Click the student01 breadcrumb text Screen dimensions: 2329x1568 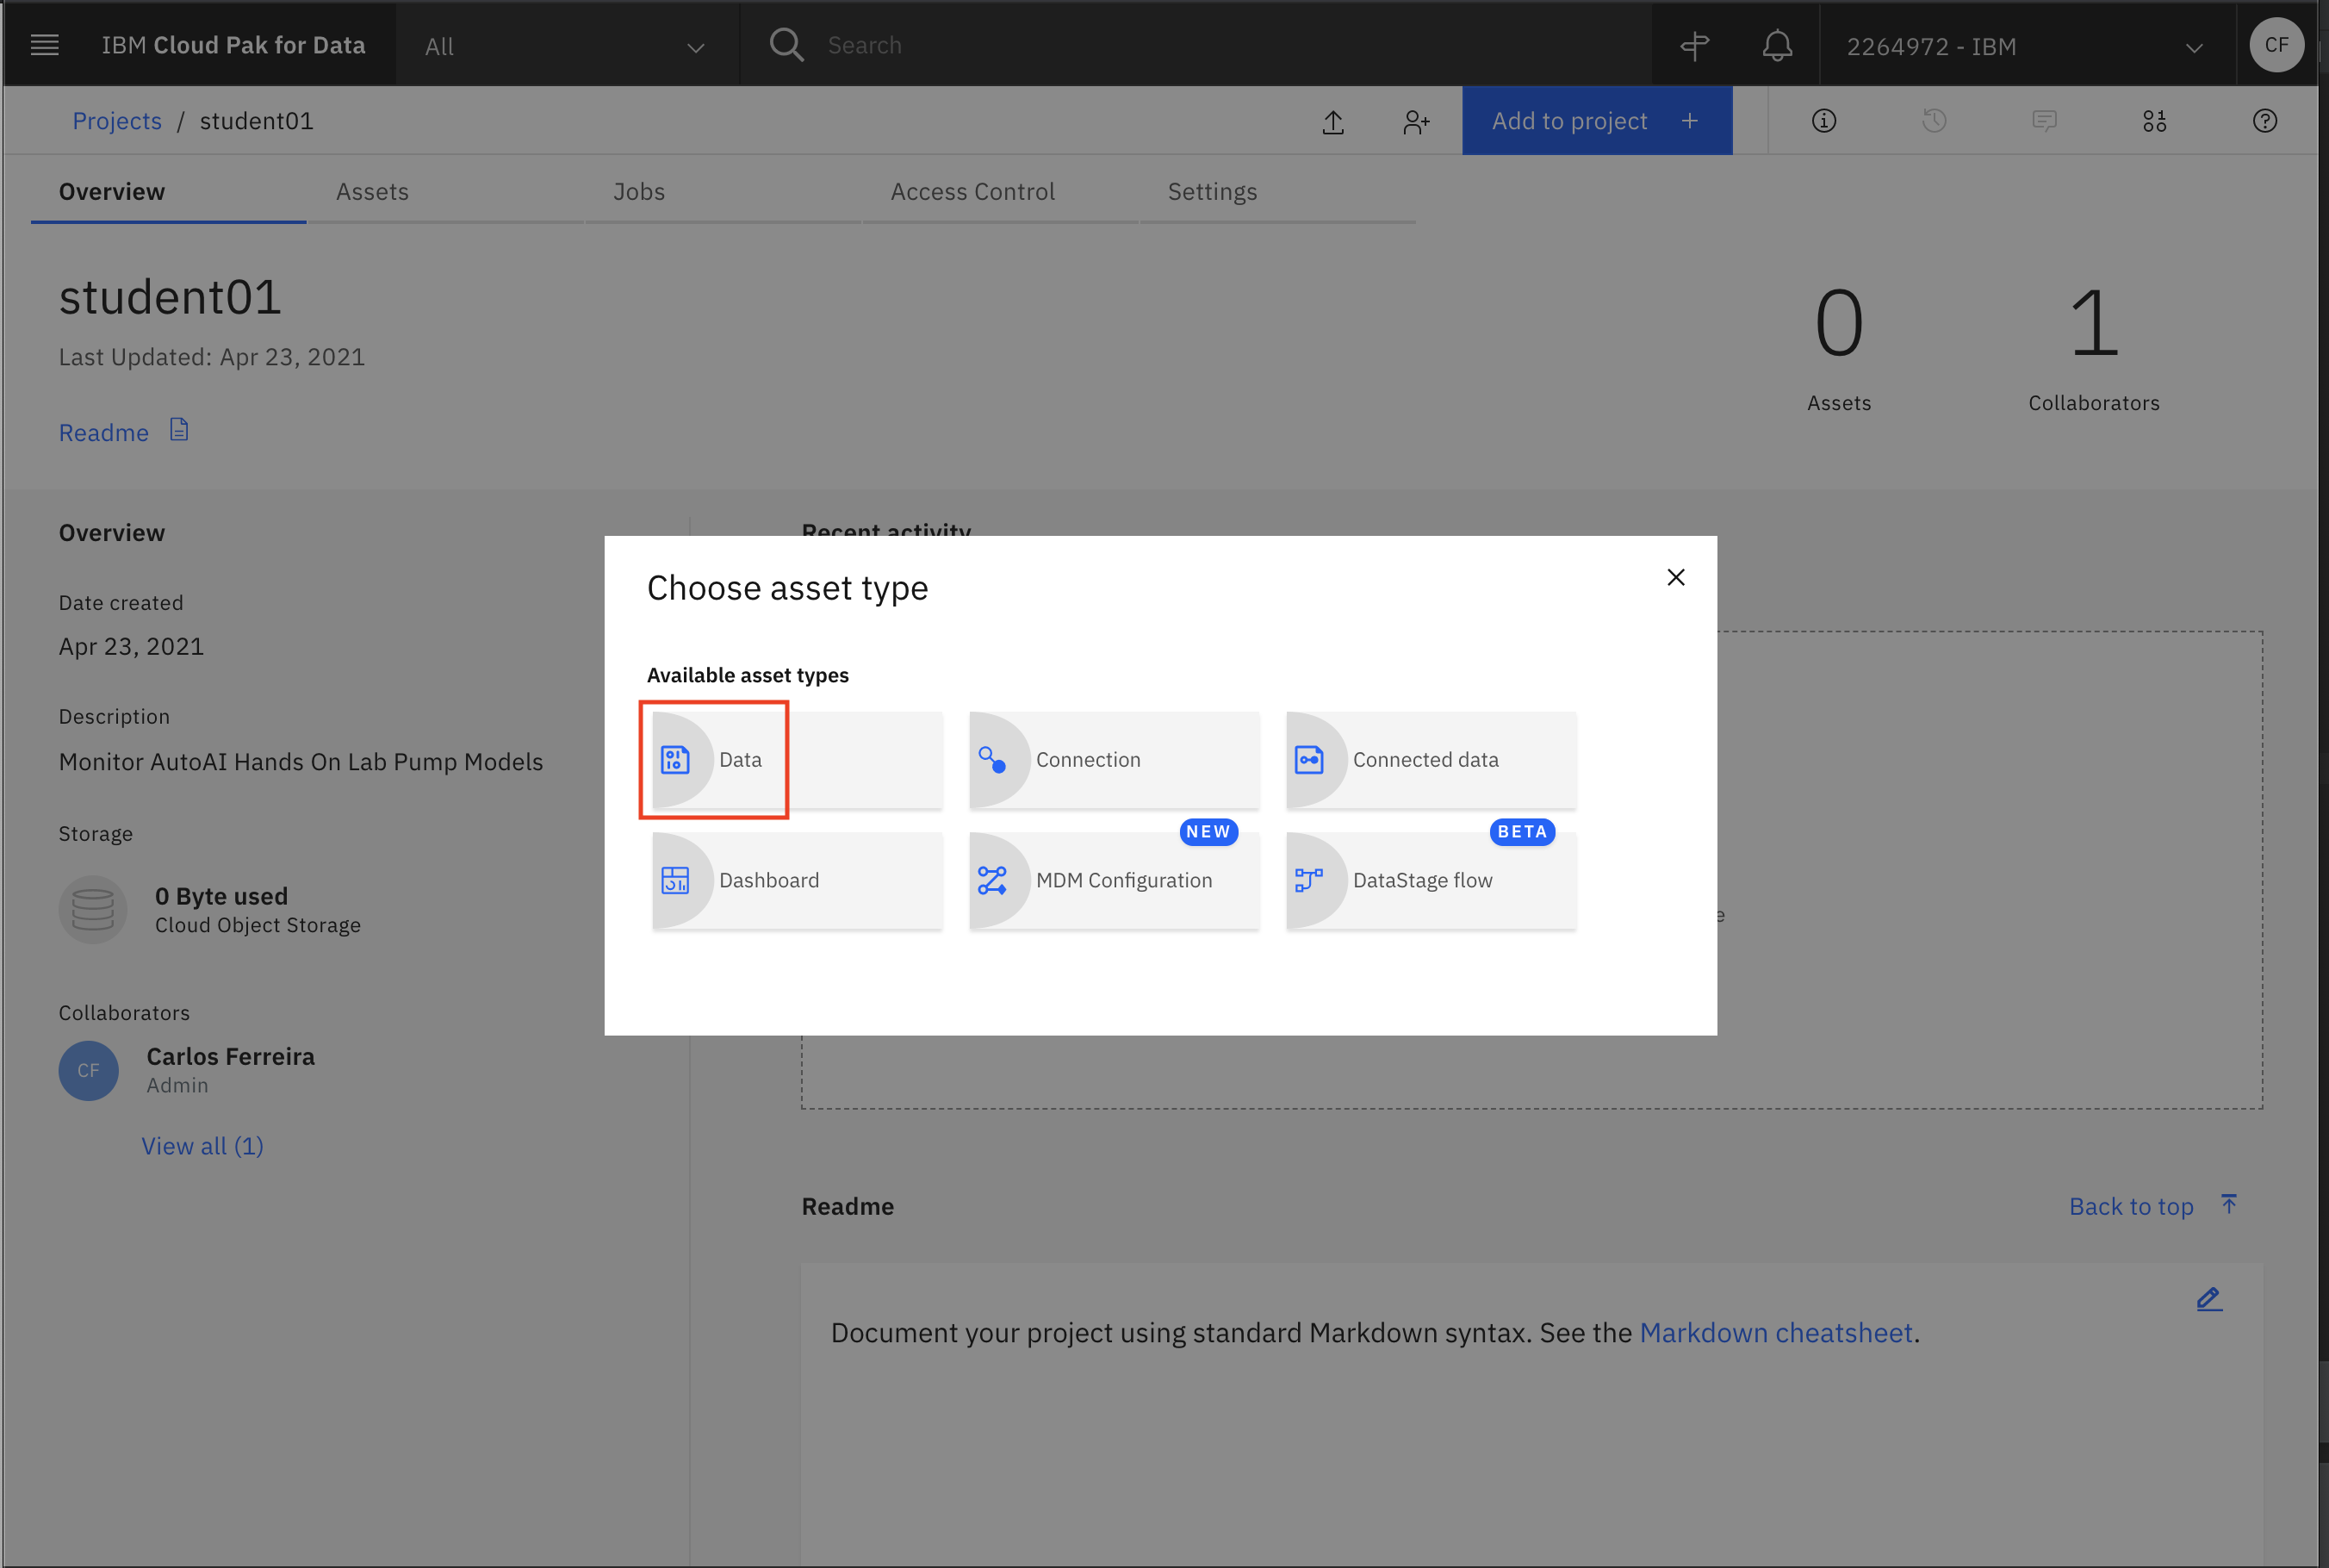257,121
